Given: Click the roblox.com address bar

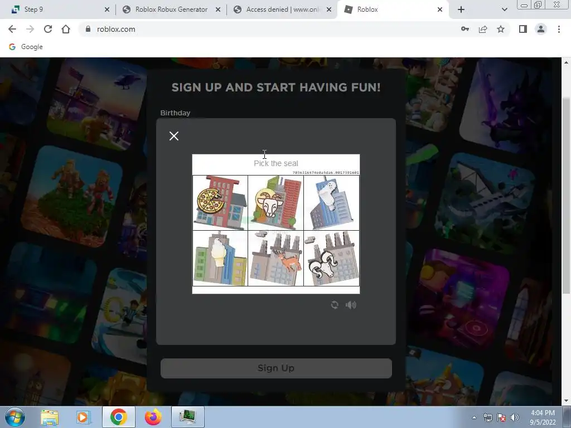Looking at the screenshot, I should pyautogui.click(x=269, y=29).
